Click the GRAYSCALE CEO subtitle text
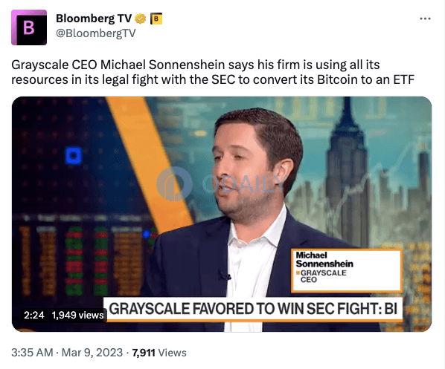445x369 pixels. click(321, 276)
